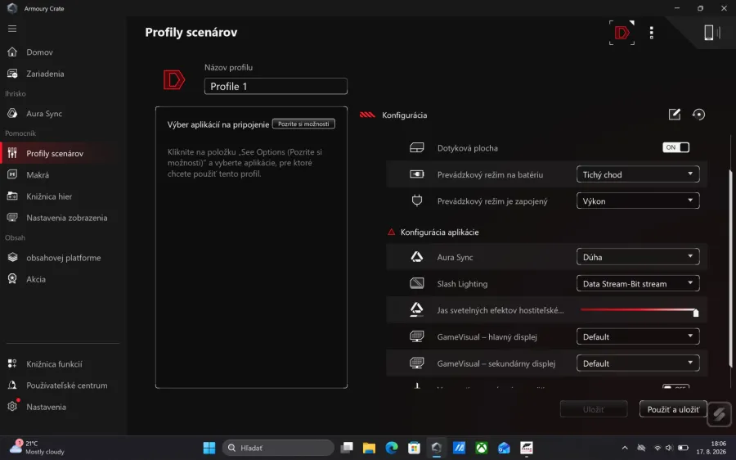Viewport: 736px width, 460px height.
Task: Open GameVisual – sekundárny displej dropdown
Action: (x=638, y=363)
